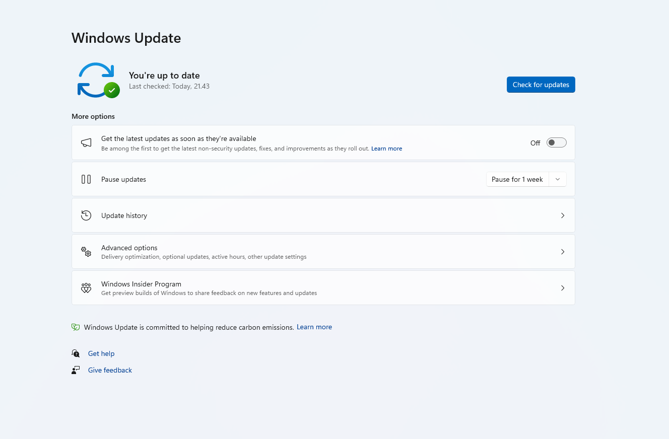The width and height of the screenshot is (669, 439).
Task: Open Windows Insider Program via right chevron
Action: (563, 288)
